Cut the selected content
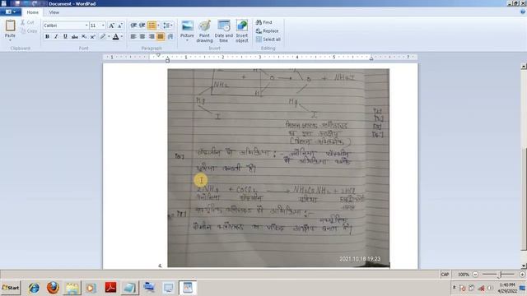This screenshot has width=527, height=296. coord(27,22)
